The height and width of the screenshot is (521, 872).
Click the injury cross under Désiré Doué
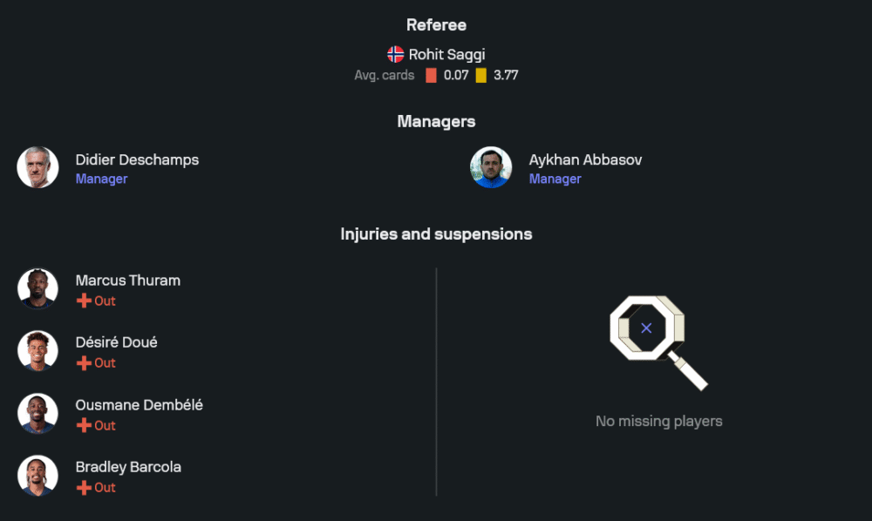[84, 363]
